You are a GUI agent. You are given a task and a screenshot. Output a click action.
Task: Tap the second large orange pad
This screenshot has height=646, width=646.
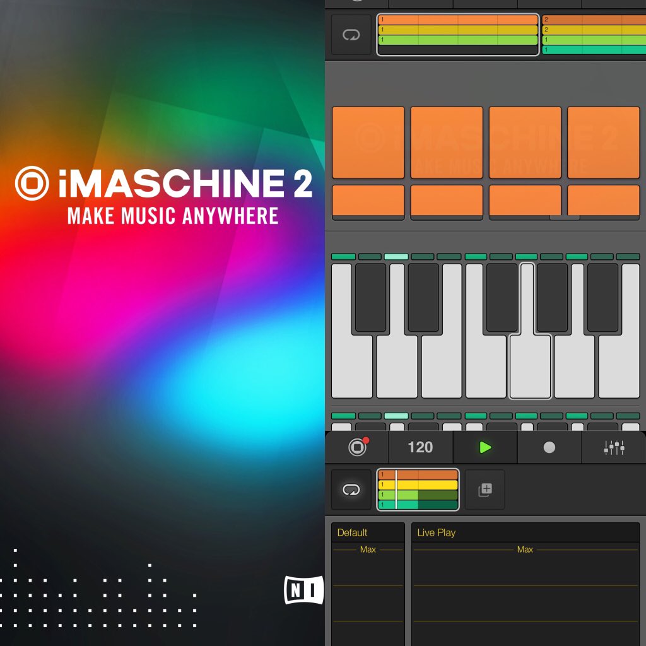tap(447, 143)
